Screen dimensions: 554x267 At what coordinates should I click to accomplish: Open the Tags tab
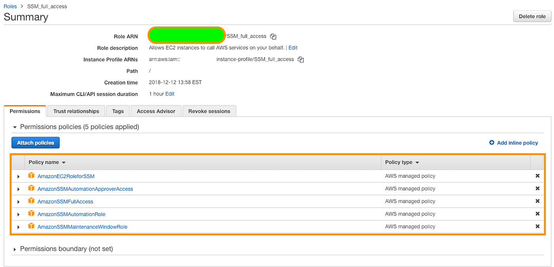[x=118, y=111]
